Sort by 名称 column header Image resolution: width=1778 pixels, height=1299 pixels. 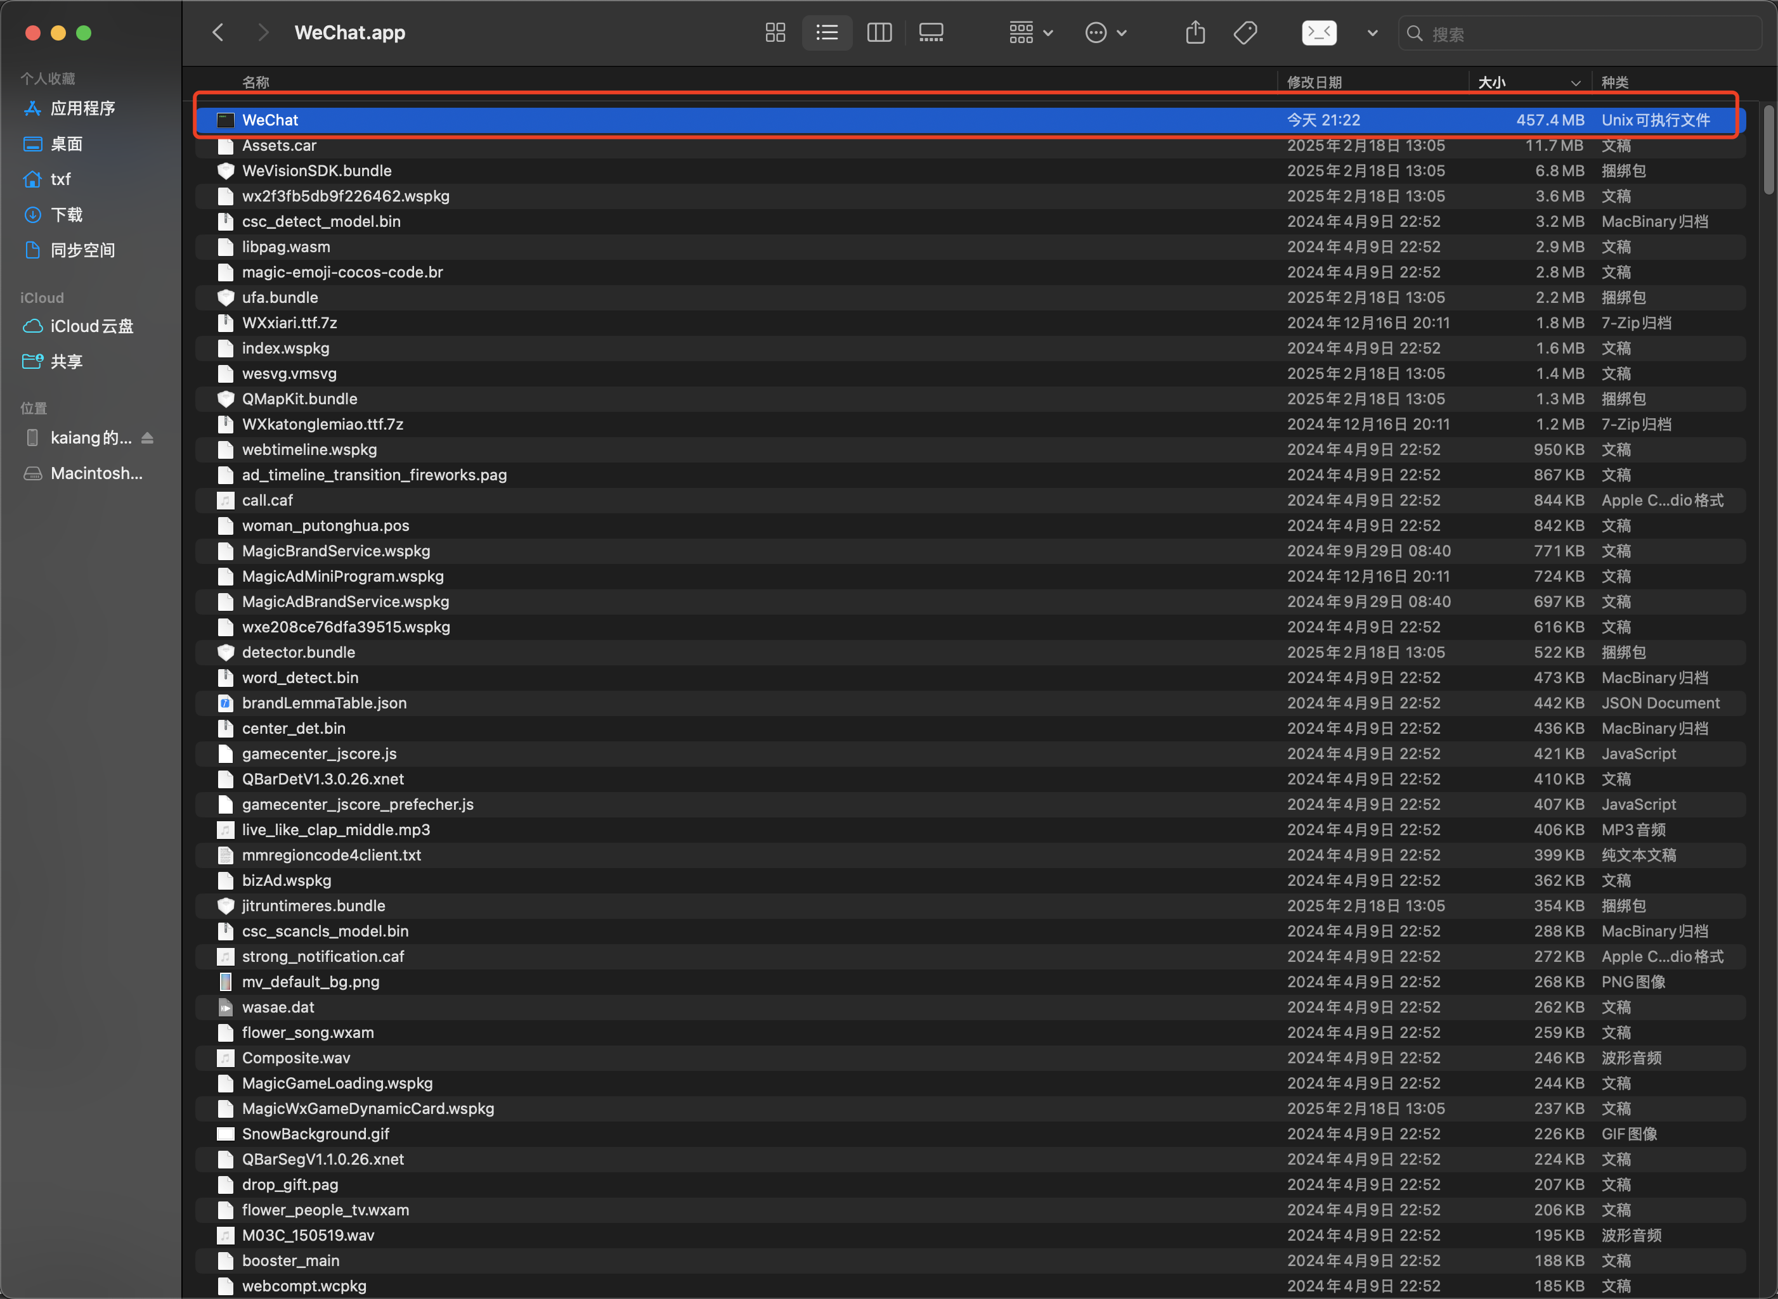pyautogui.click(x=256, y=82)
